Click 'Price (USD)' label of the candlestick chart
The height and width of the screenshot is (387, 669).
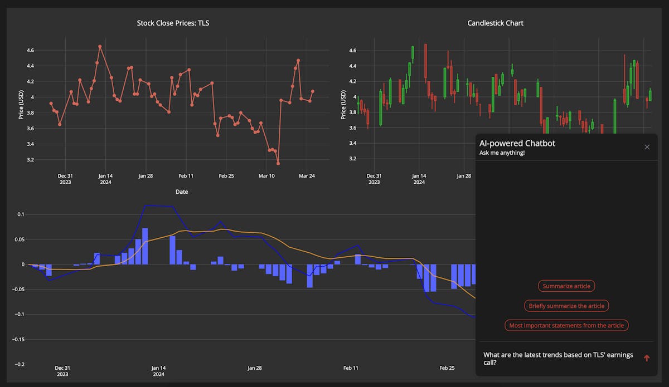pyautogui.click(x=343, y=104)
